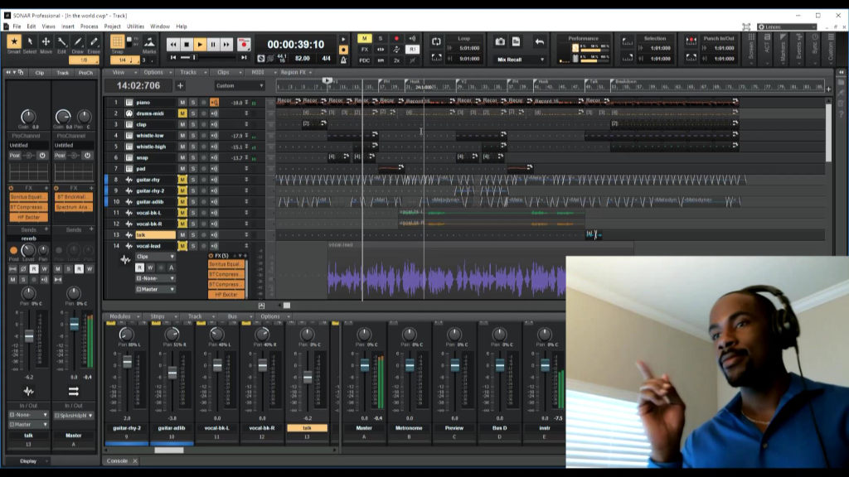Toggle global solo S in the Mix module
This screenshot has height=477, width=849.
pos(380,38)
